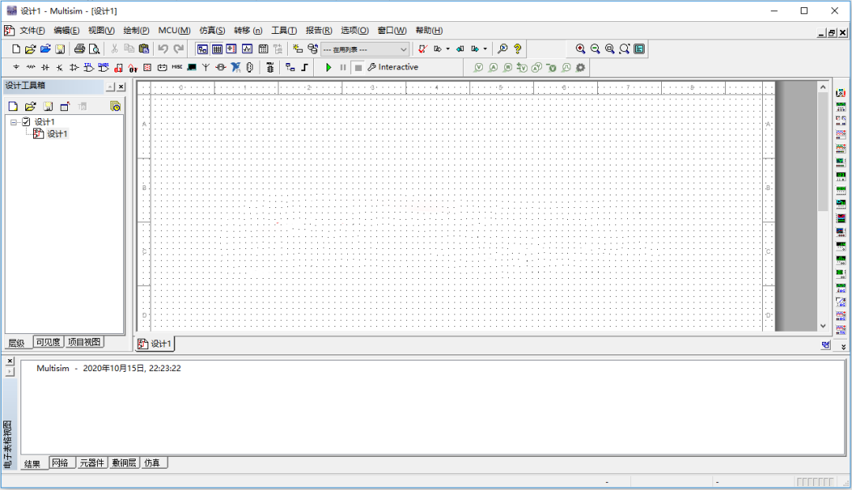Save the current design

[x=60, y=49]
